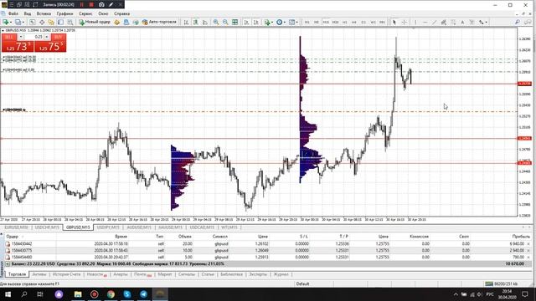Select the M1 timeframe button

[x=307, y=22]
